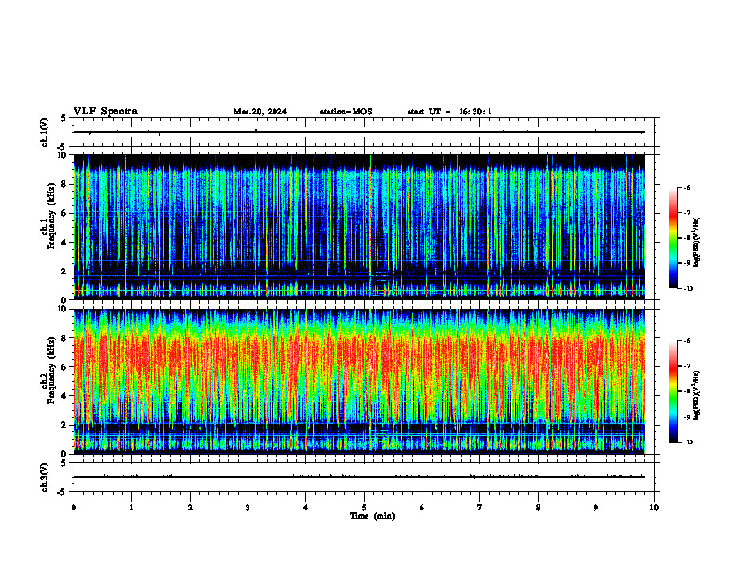The height and width of the screenshot is (569, 737).
Task: Click the time-axis tick label "8"
Action: pyautogui.click(x=538, y=508)
